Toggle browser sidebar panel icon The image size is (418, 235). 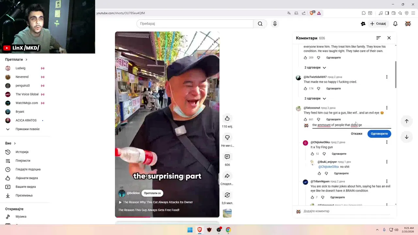tap(387, 13)
